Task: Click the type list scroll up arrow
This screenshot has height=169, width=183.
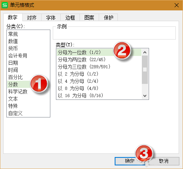Action: pyautogui.click(x=145, y=52)
